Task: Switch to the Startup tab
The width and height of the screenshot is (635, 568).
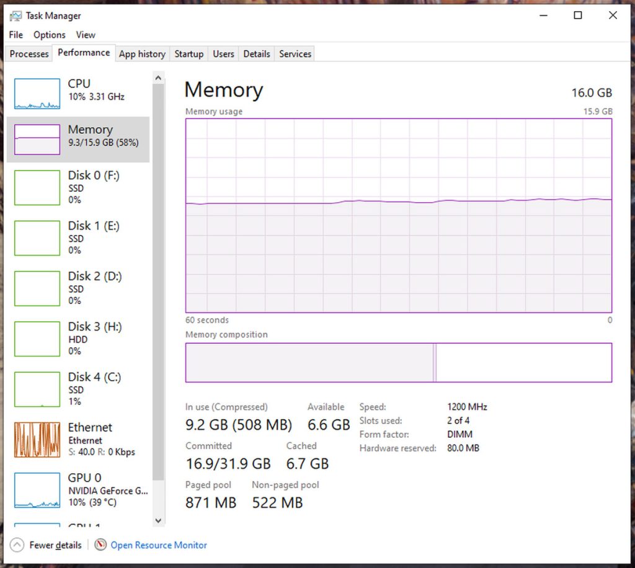Action: click(189, 54)
